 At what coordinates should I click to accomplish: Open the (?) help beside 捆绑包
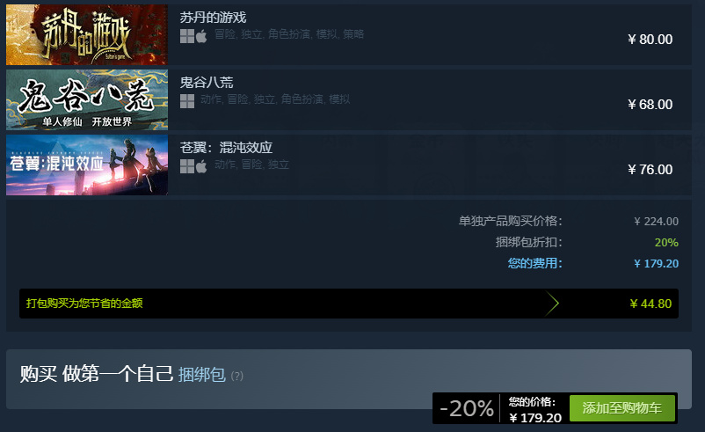coord(237,376)
